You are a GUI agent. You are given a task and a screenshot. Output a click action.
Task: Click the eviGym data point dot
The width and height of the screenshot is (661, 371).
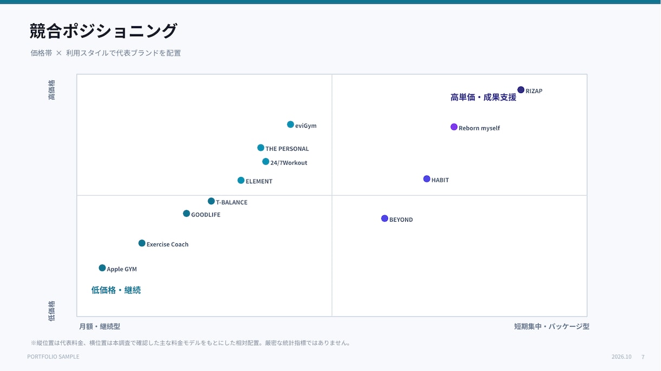click(x=290, y=124)
